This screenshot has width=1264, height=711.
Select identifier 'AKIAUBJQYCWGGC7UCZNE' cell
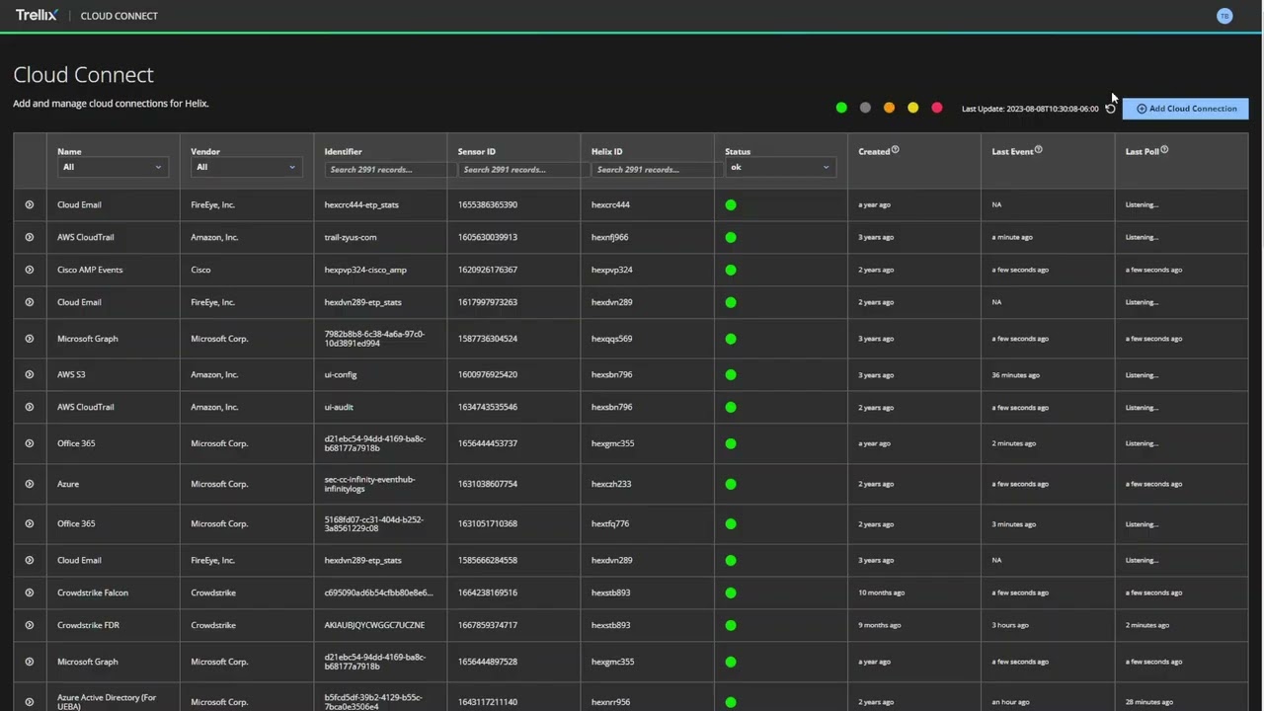click(x=374, y=625)
